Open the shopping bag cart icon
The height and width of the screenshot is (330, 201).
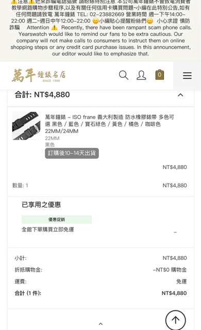point(160,75)
